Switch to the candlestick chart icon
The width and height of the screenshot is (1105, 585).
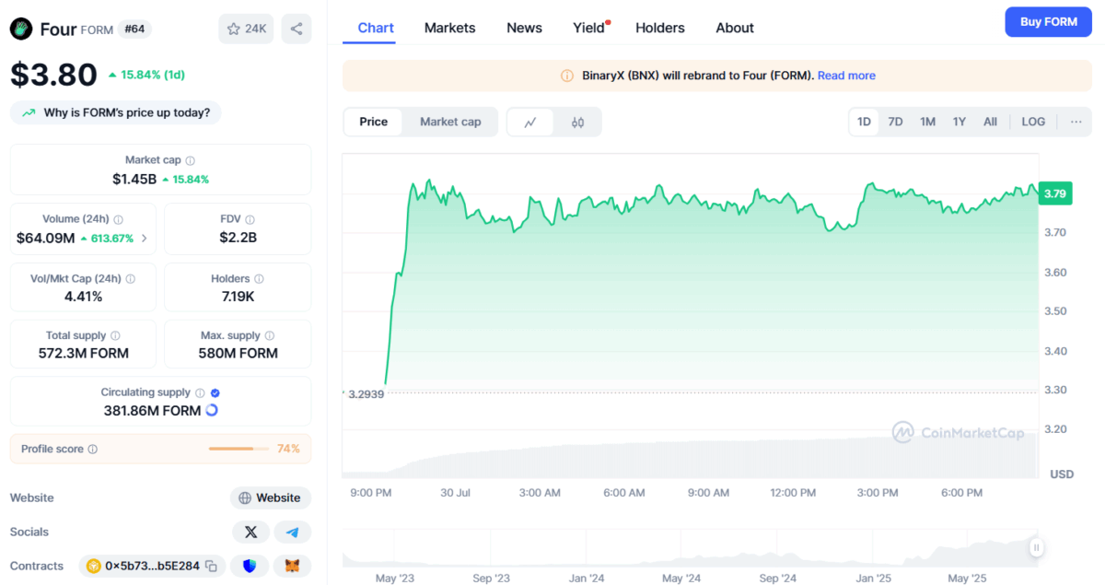coord(577,122)
